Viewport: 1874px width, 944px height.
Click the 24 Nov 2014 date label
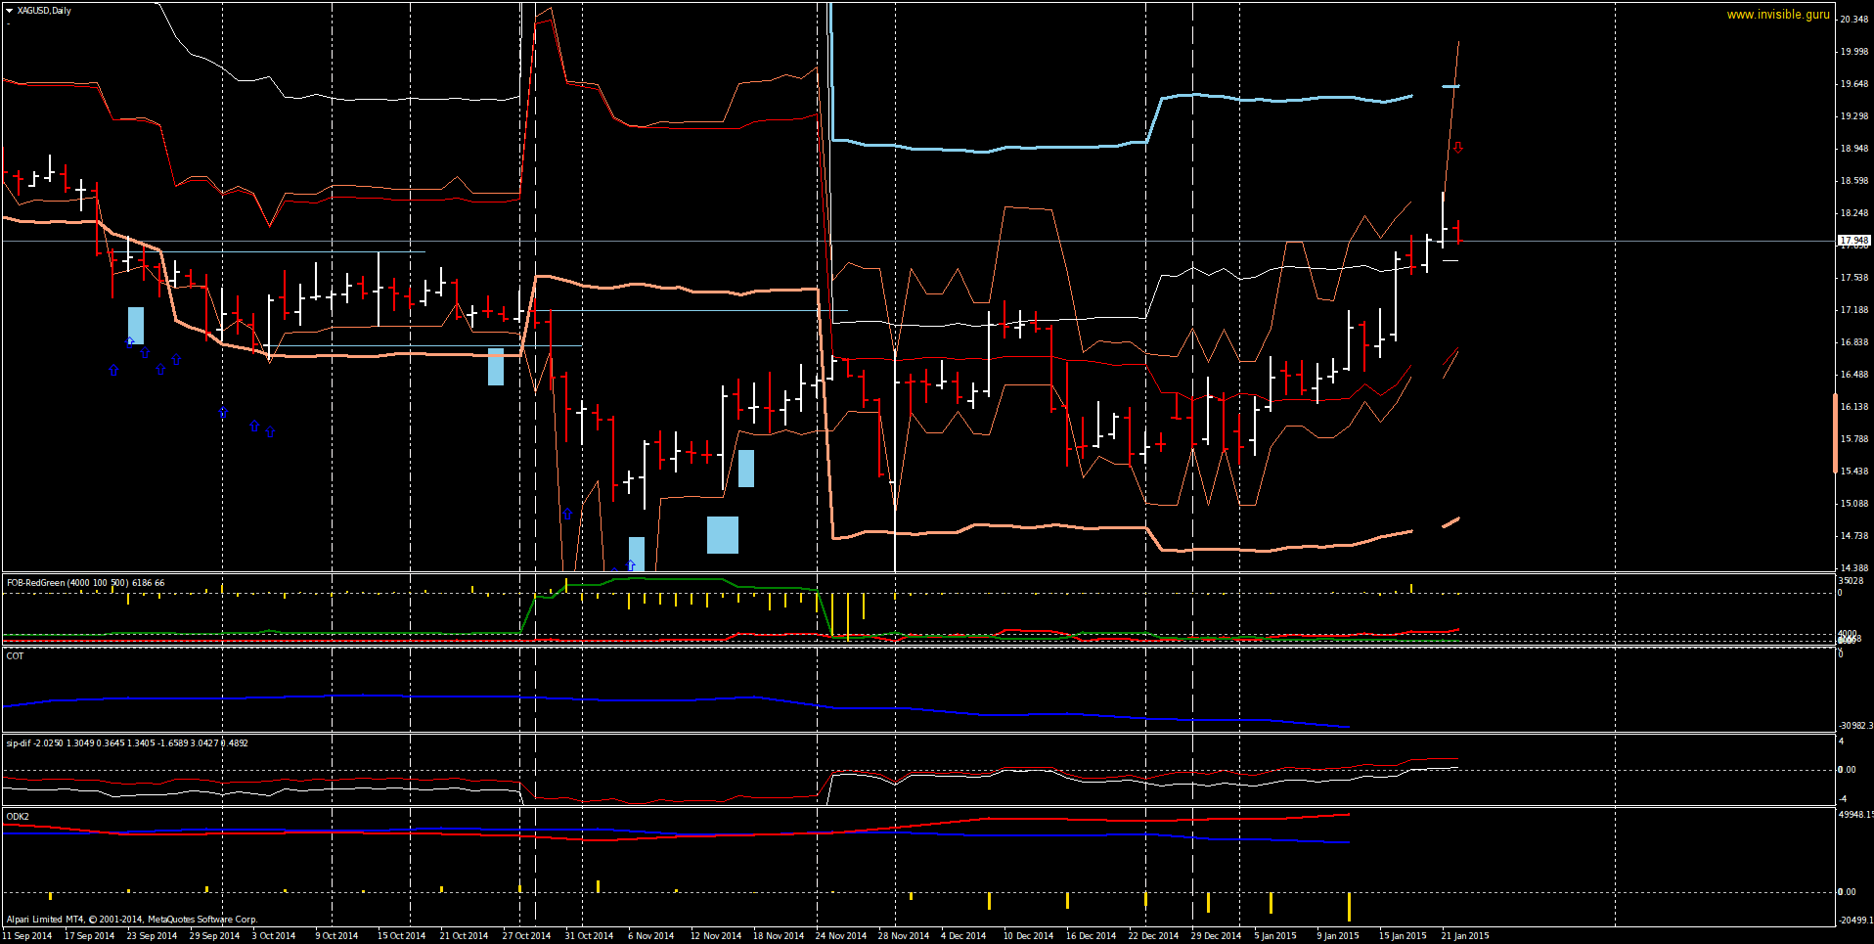[x=841, y=936]
